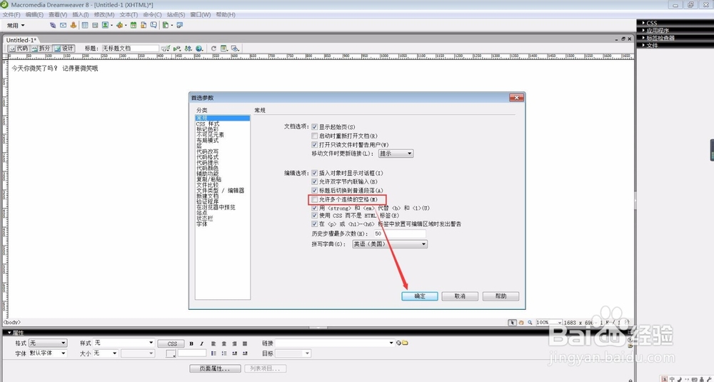The image size is (714, 382).
Task: Toggle 标题后切换到普通段落 checkbox
Action: [x=315, y=191]
